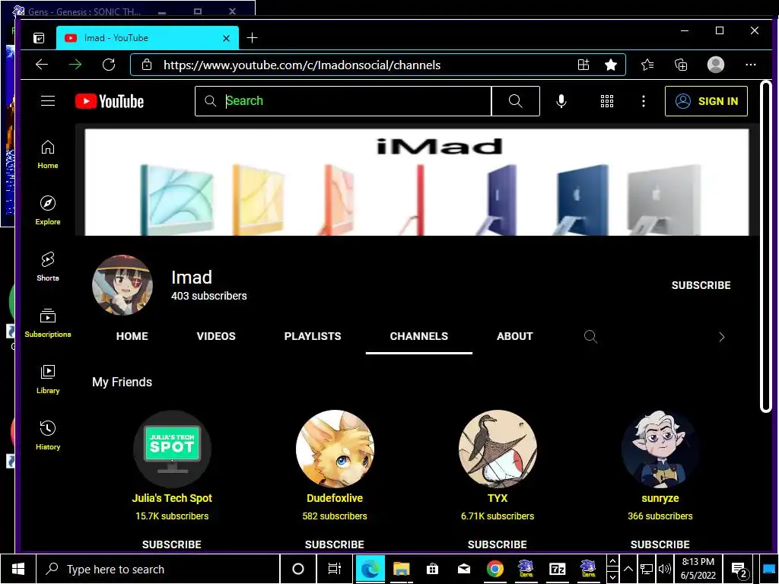
Task: Go back with the browser back arrow
Action: tap(42, 65)
